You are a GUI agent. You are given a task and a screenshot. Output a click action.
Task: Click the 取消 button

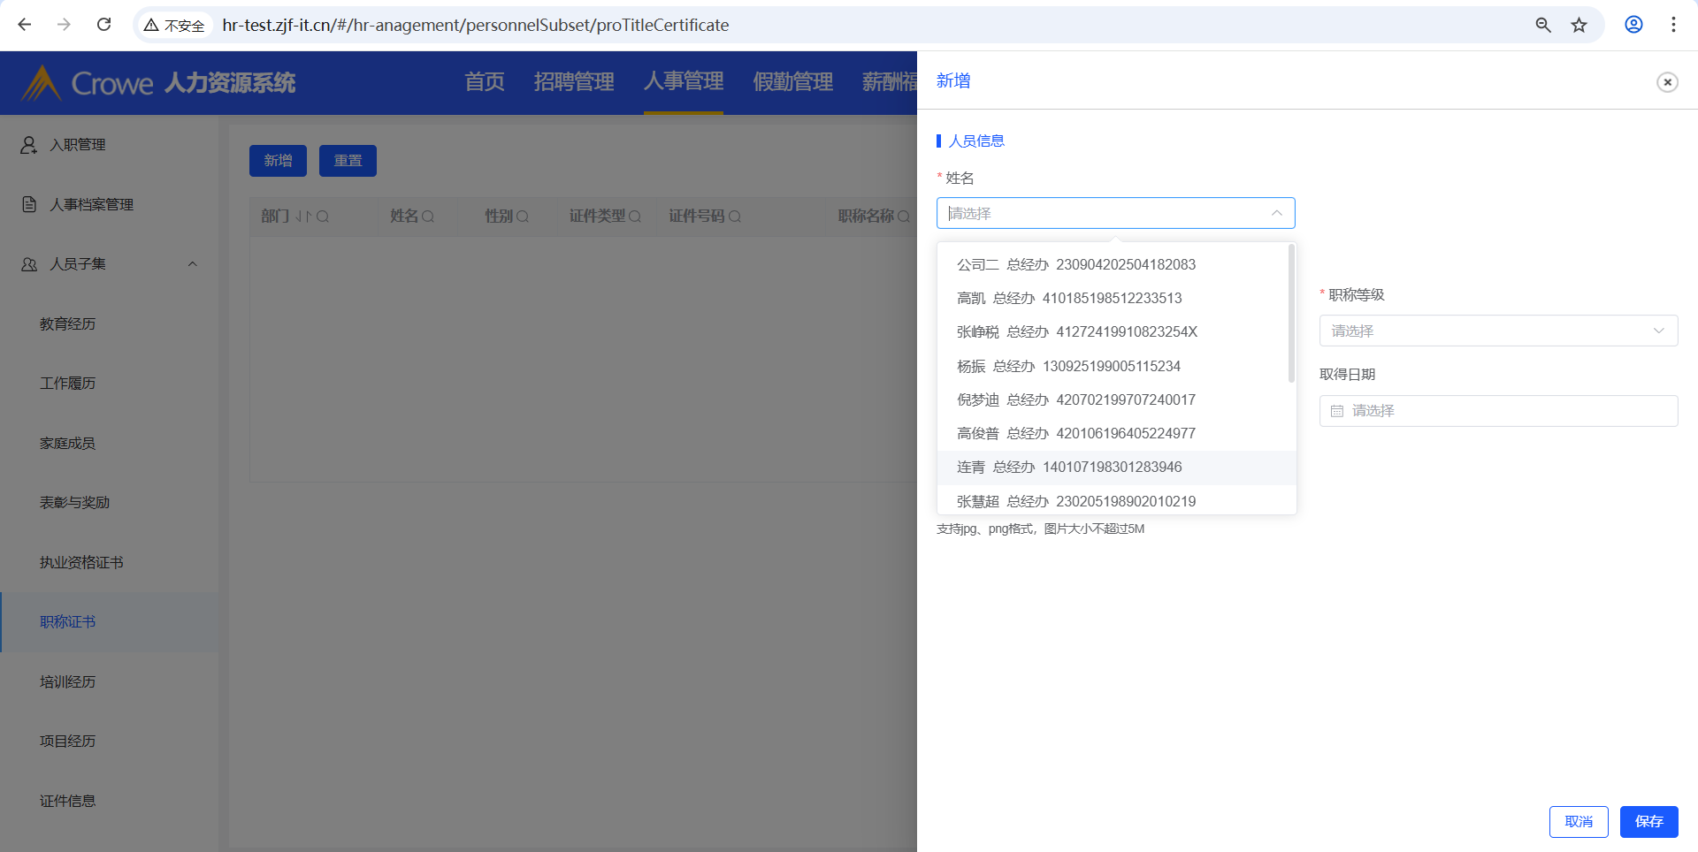click(1578, 822)
